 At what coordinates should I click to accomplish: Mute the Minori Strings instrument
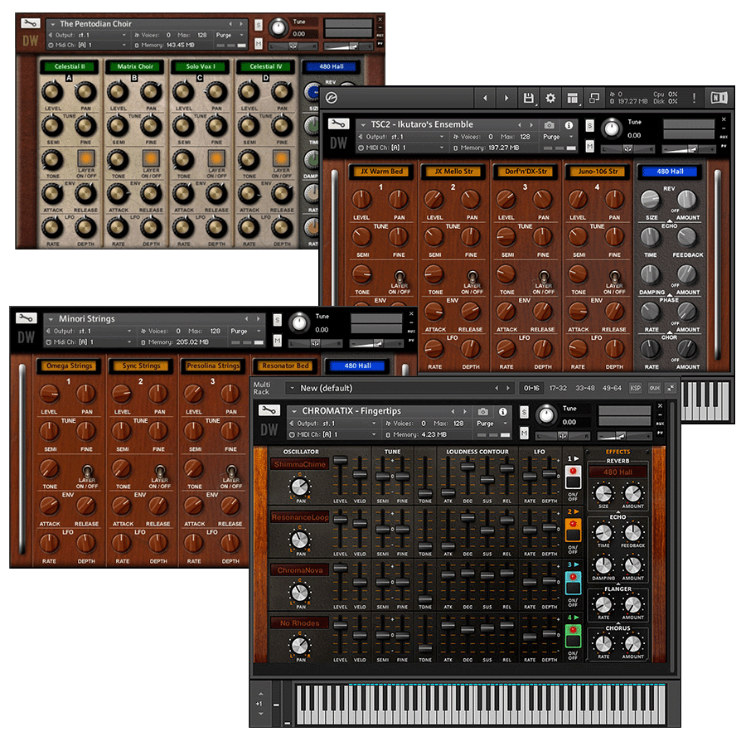pos(278,341)
